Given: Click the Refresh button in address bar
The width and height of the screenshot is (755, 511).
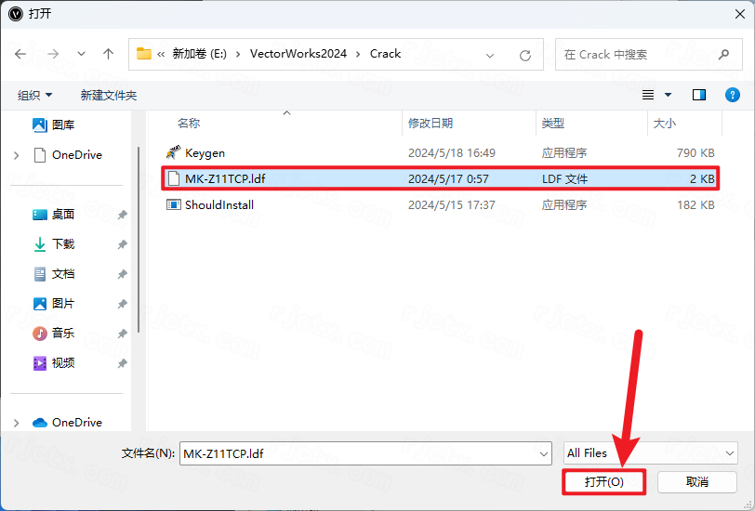Looking at the screenshot, I should pos(526,54).
